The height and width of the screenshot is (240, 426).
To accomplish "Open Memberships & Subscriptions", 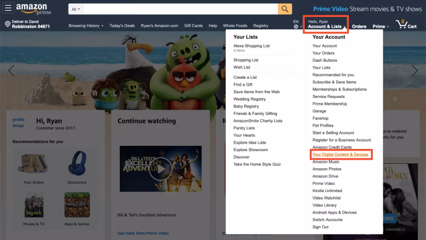I will tap(339, 89).
